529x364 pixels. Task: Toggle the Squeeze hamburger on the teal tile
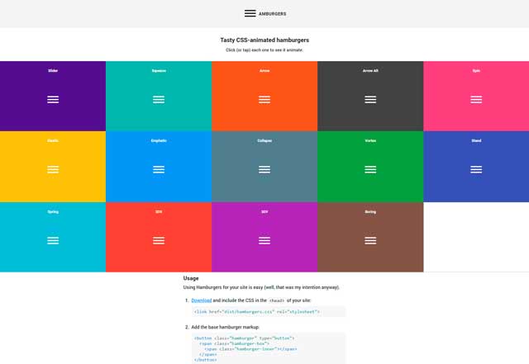coord(159,99)
